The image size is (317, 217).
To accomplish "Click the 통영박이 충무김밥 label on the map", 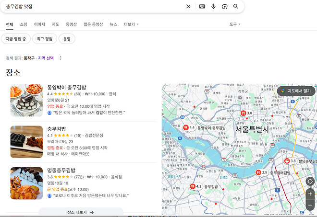I will (211, 128).
